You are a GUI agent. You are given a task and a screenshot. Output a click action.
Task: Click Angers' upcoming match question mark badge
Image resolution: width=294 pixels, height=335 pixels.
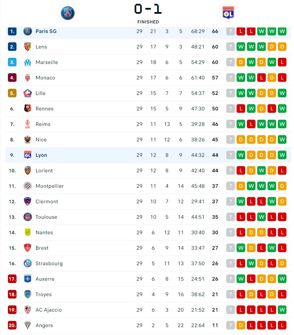pos(230,325)
